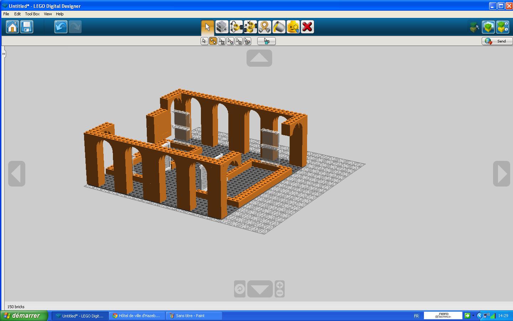Viewport: 513px width, 321px height.
Task: Expand the collapsed brick palette panel
Action: 4,54
